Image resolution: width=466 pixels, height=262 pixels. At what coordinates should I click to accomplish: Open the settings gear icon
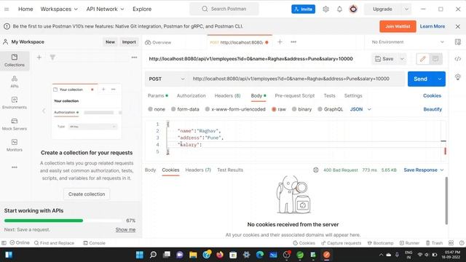tap(325, 9)
